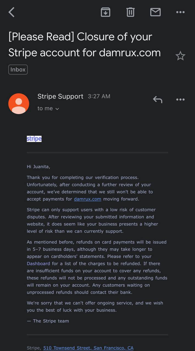
Task: Open the 510 Townsend Street address link
Action: click(x=88, y=348)
